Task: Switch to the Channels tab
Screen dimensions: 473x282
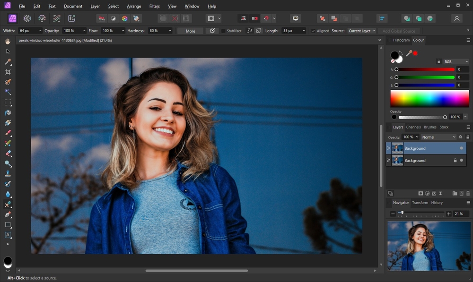Action: [413, 127]
